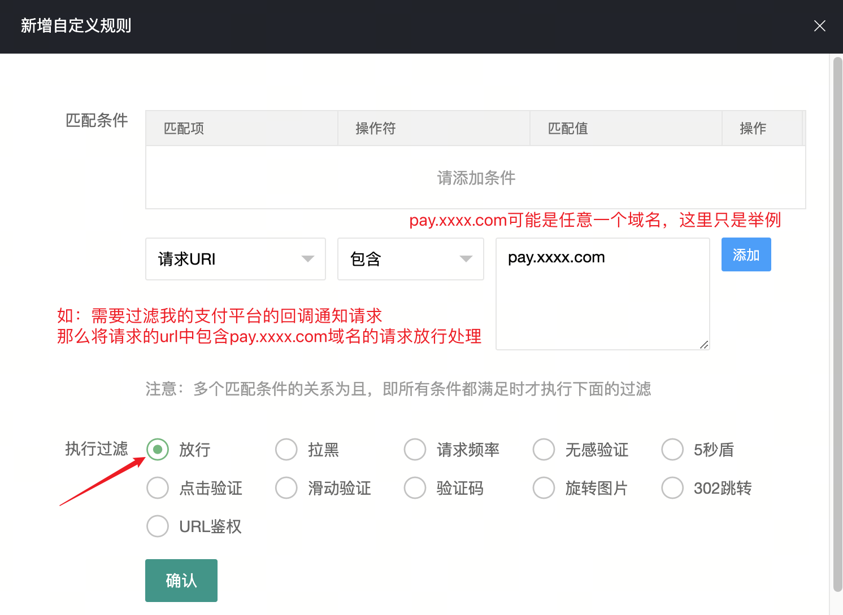Pick the 点击验证 radio option
This screenshot has width=843, height=615.
(x=158, y=488)
